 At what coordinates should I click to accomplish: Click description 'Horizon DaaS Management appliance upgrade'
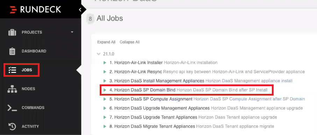257,108
